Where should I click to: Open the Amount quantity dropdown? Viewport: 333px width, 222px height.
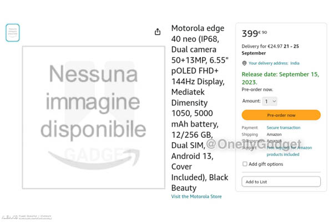pyautogui.click(x=270, y=101)
